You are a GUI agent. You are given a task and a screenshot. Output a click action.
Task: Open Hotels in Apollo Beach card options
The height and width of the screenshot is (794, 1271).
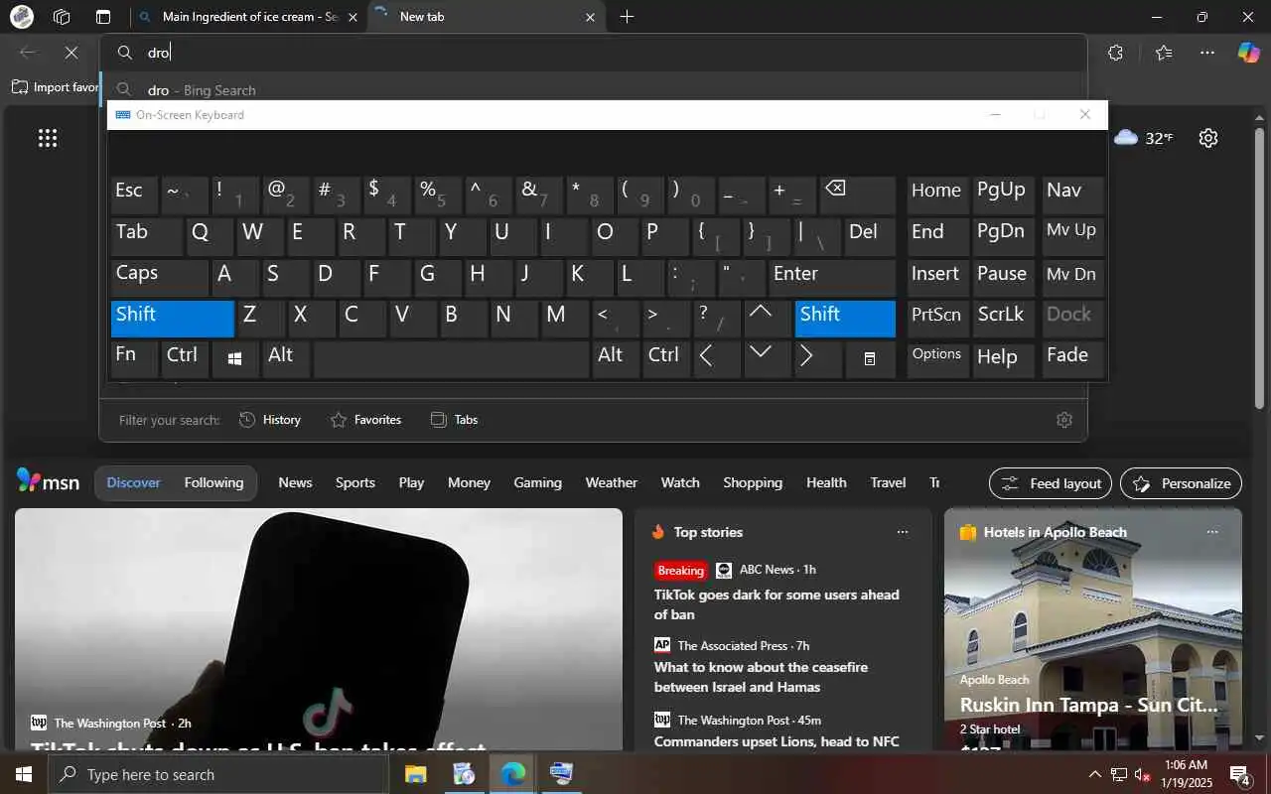click(1212, 532)
